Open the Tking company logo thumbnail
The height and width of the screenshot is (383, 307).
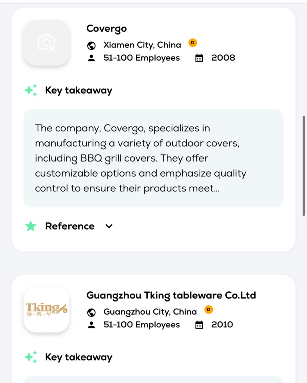46,309
